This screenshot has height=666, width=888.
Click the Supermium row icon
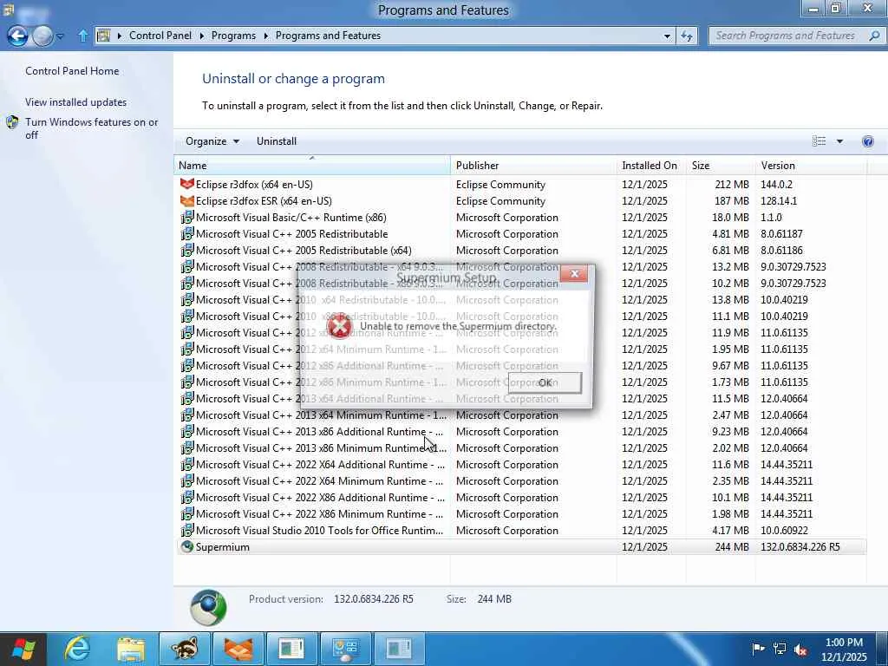186,546
